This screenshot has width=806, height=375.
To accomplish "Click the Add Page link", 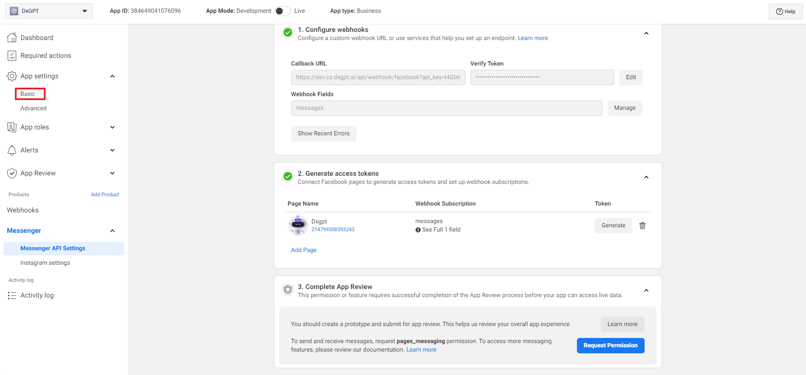I will [x=304, y=250].
